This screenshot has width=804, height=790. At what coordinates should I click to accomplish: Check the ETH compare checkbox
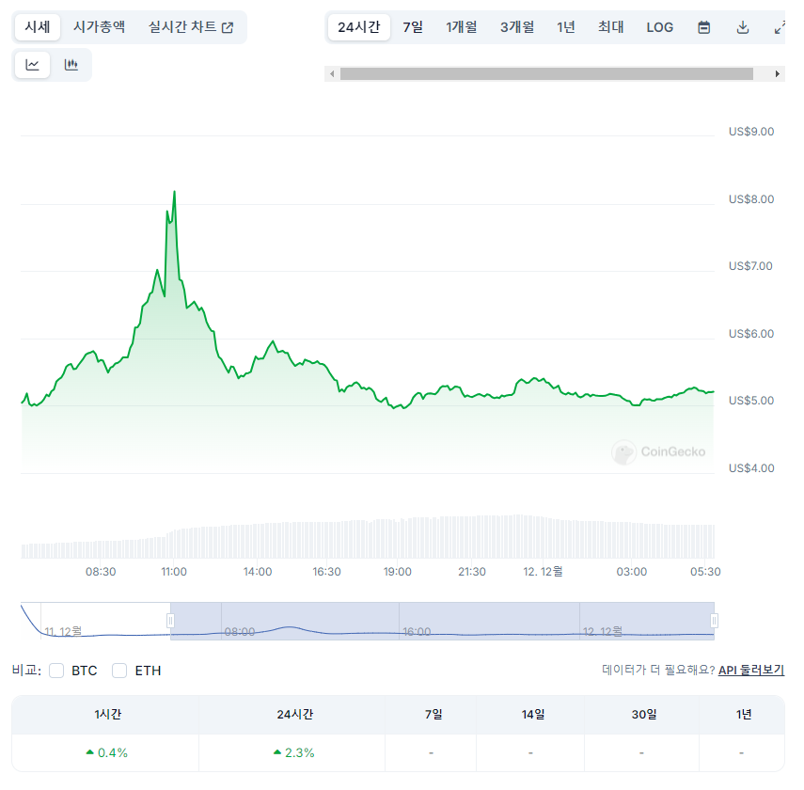[x=119, y=671]
